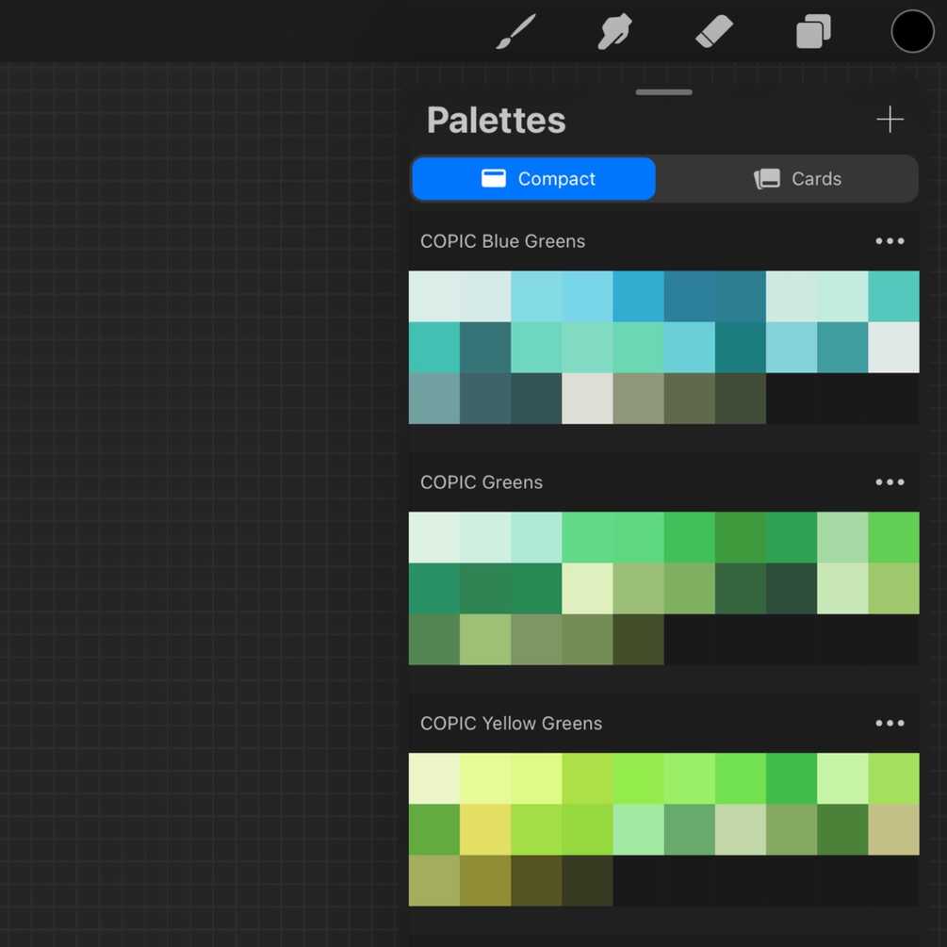Switch to Compact palette view
This screenshot has height=947, width=947.
pos(533,179)
